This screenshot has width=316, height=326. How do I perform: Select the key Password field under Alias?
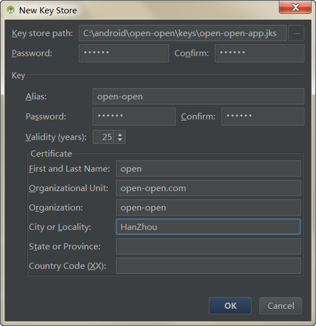(134, 116)
